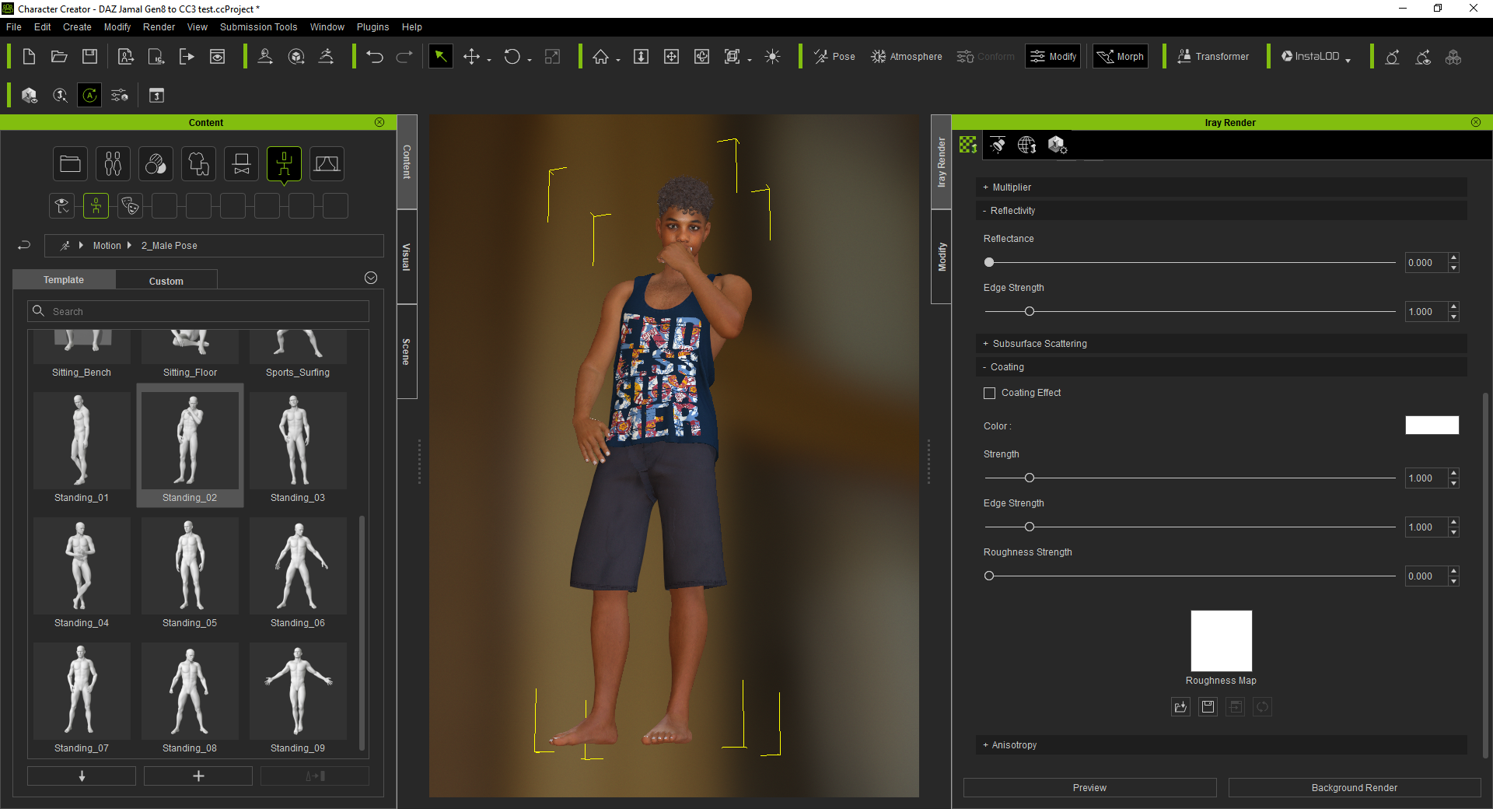The image size is (1493, 809).
Task: Click the Roughness Map texture thumbnail
Action: [1221, 641]
